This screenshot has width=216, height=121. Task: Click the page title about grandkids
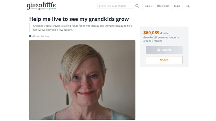(x=79, y=19)
